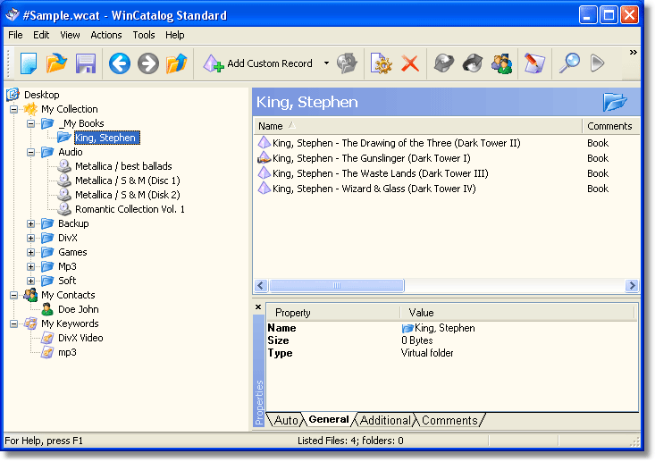655x462 pixels.
Task: Open the View menu
Action: [x=70, y=35]
